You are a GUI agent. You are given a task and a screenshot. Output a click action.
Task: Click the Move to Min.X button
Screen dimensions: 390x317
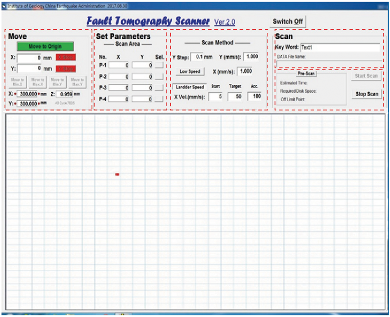pos(18,82)
